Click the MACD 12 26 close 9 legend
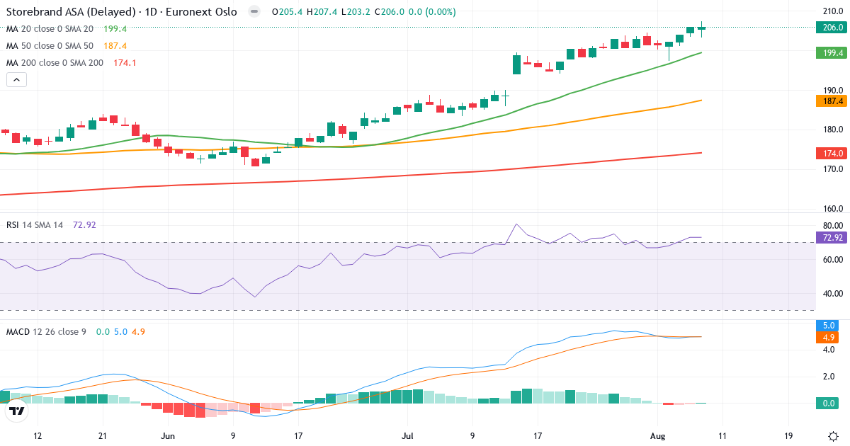 46,331
